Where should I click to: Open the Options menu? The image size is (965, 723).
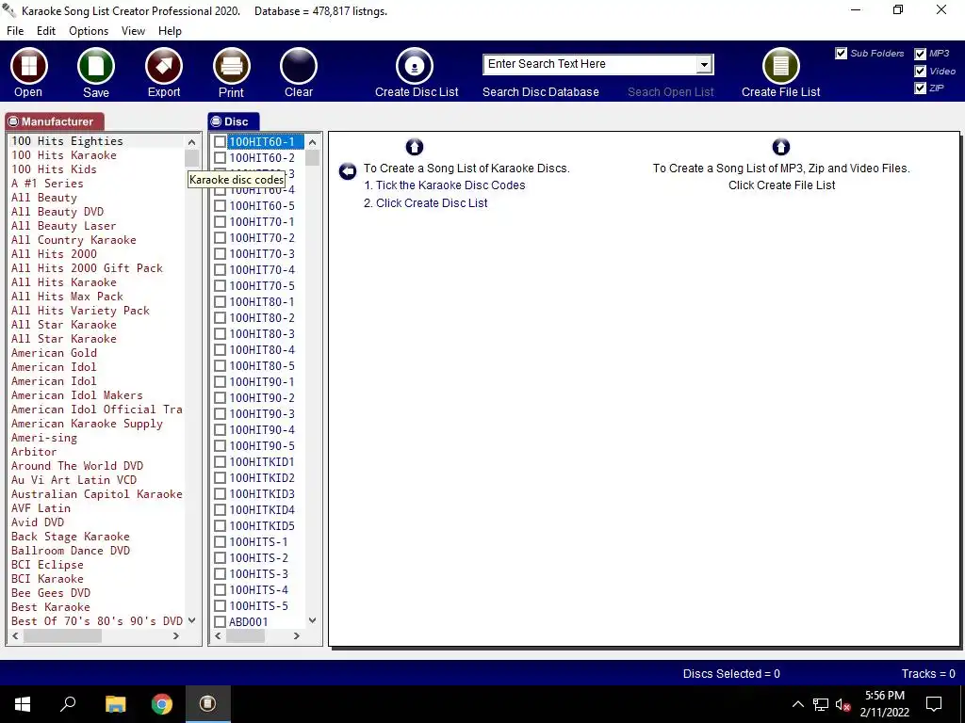pos(89,31)
